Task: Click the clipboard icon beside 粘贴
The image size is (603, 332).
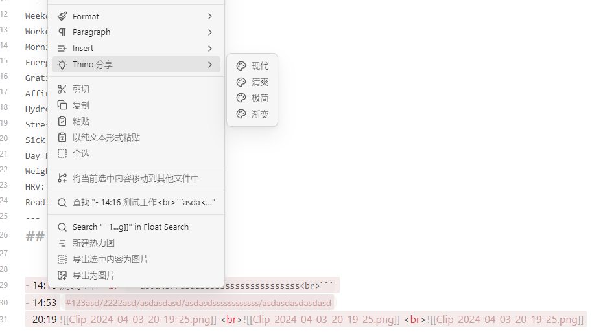Action: pos(62,121)
